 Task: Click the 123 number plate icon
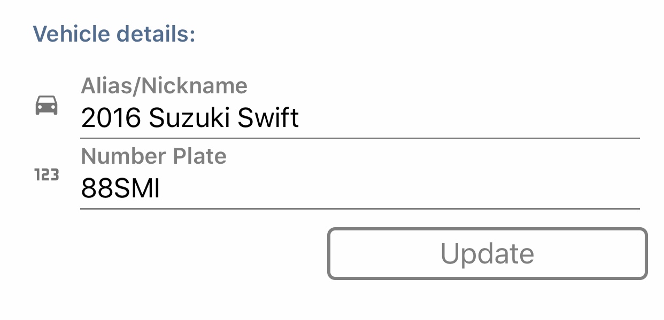pos(47,175)
